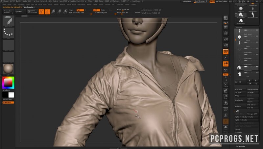Screen dimensions: 263x149
Task: Open the Projection Master
Action: point(8,11)
